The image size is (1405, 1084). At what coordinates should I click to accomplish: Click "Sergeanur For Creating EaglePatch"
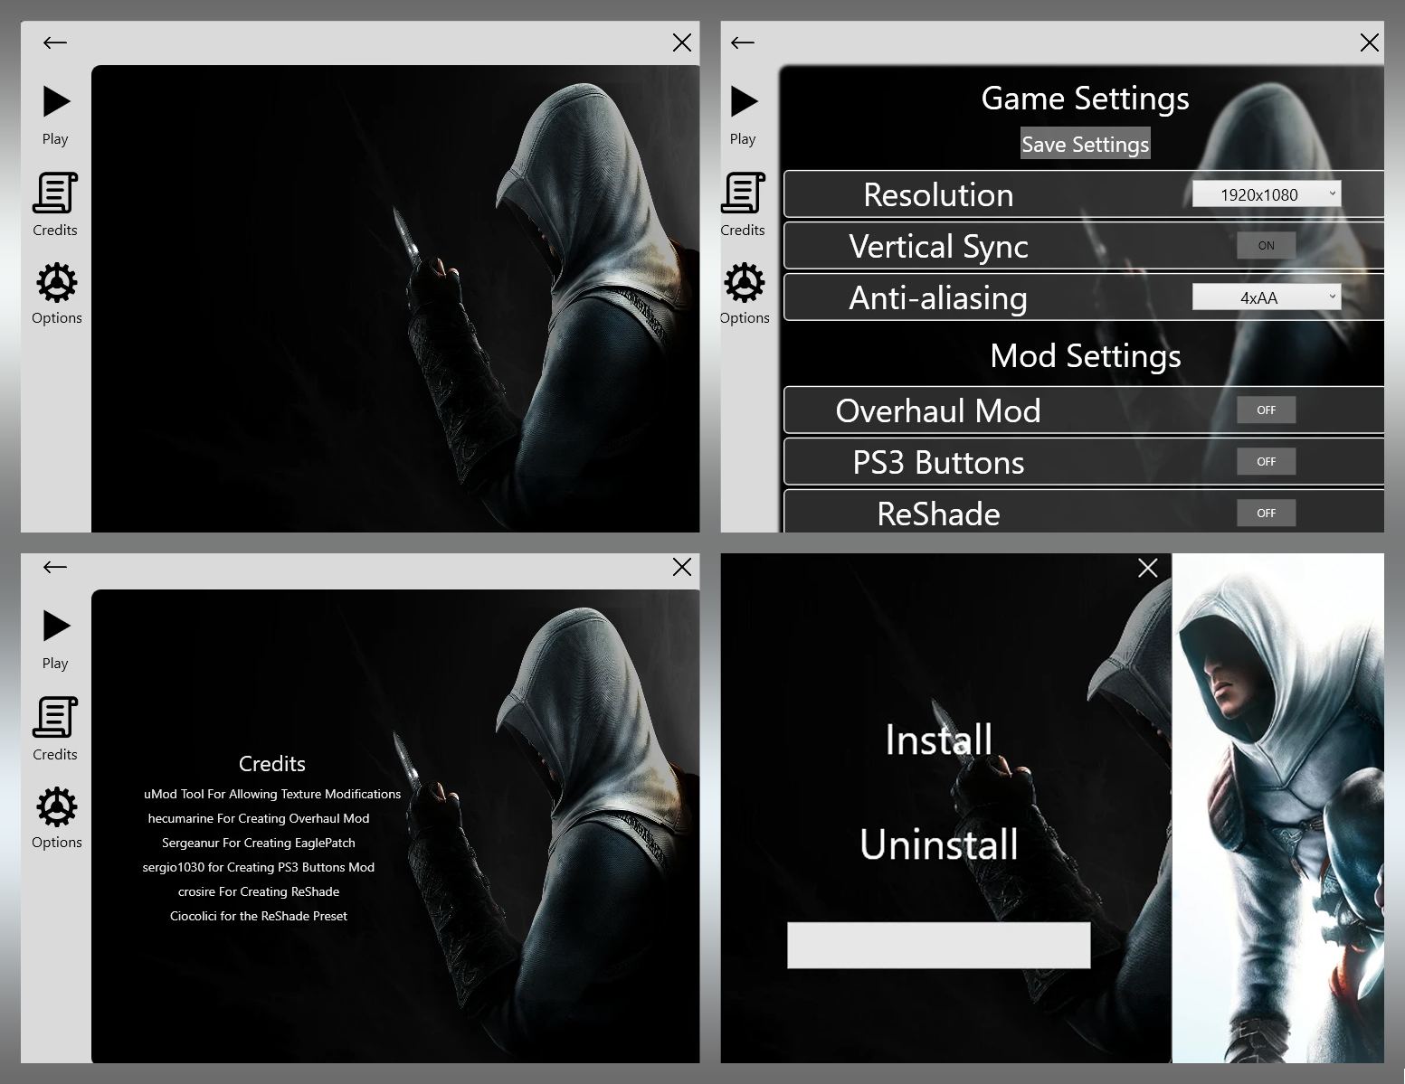(x=259, y=843)
